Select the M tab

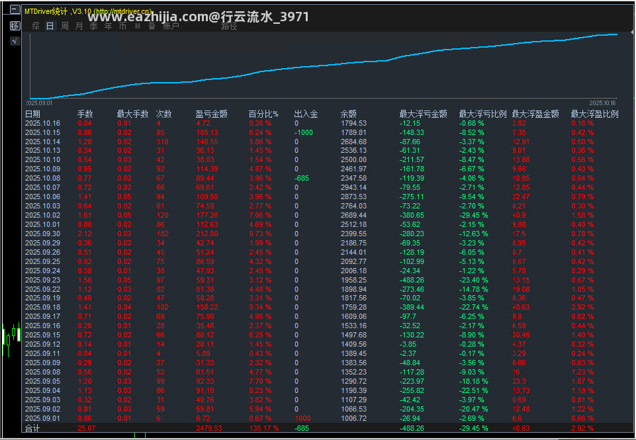click(138, 26)
